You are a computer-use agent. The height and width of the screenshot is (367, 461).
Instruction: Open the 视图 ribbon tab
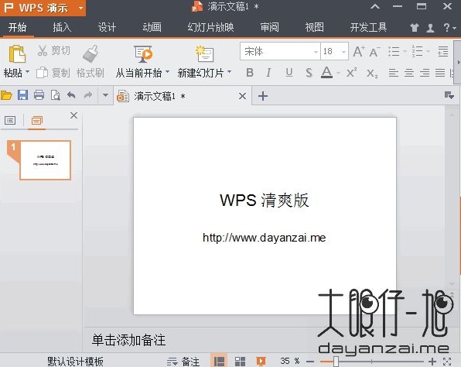314,27
